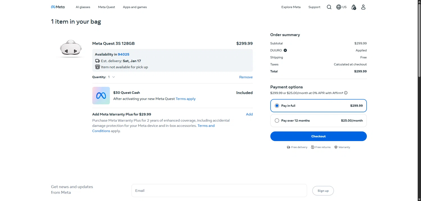Click the Free returns icon
This screenshot has height=201, width=421.
coord(313,147)
